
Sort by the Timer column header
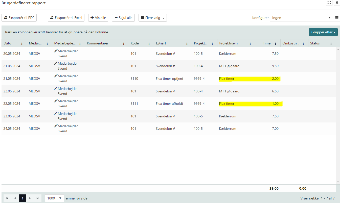(267, 43)
